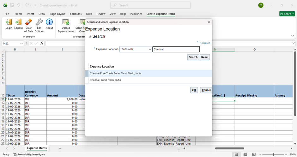Move the zoom slider handle

pos(273,154)
